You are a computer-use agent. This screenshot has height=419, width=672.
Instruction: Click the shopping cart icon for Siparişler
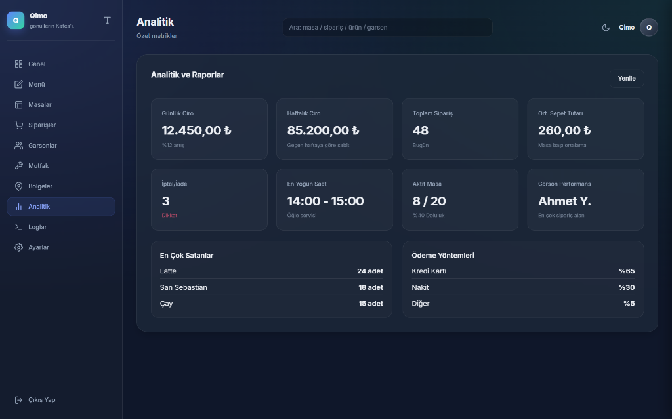click(x=18, y=125)
